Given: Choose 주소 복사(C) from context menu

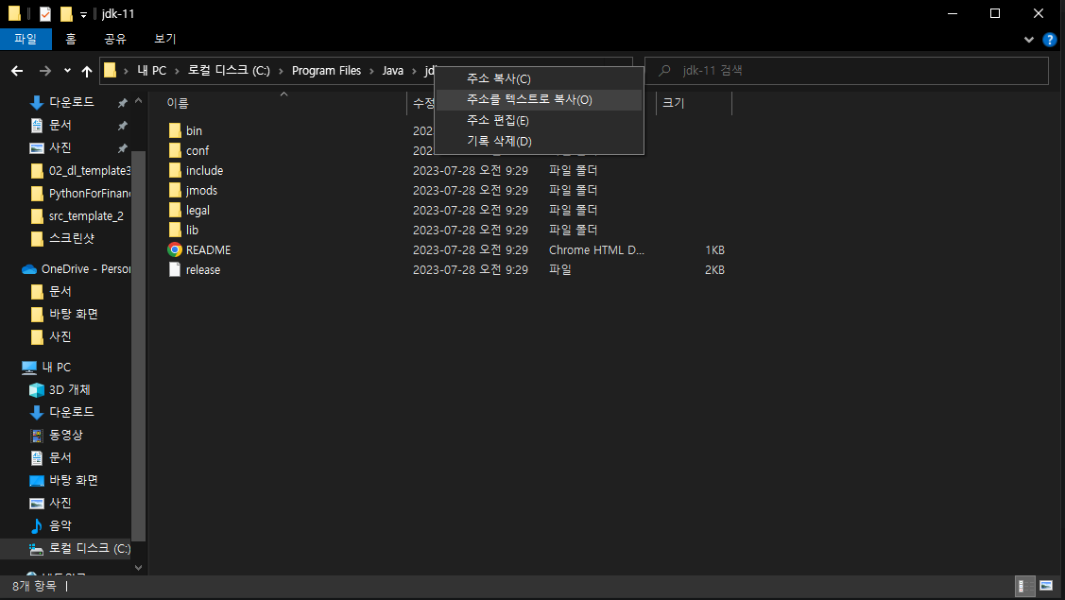Looking at the screenshot, I should [540, 78].
